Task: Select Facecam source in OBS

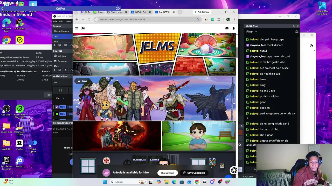Action: 62,61
